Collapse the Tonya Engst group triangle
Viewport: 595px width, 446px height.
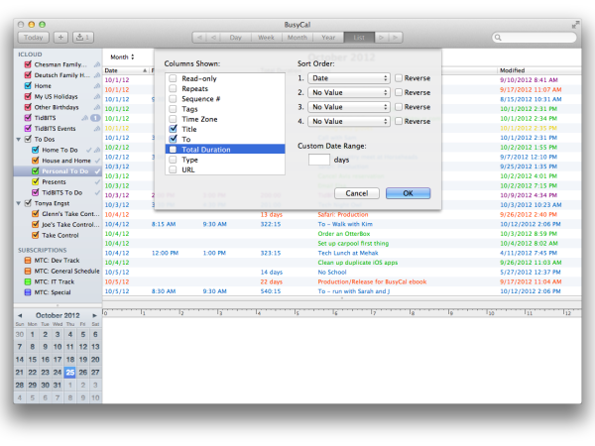pyautogui.click(x=18, y=203)
